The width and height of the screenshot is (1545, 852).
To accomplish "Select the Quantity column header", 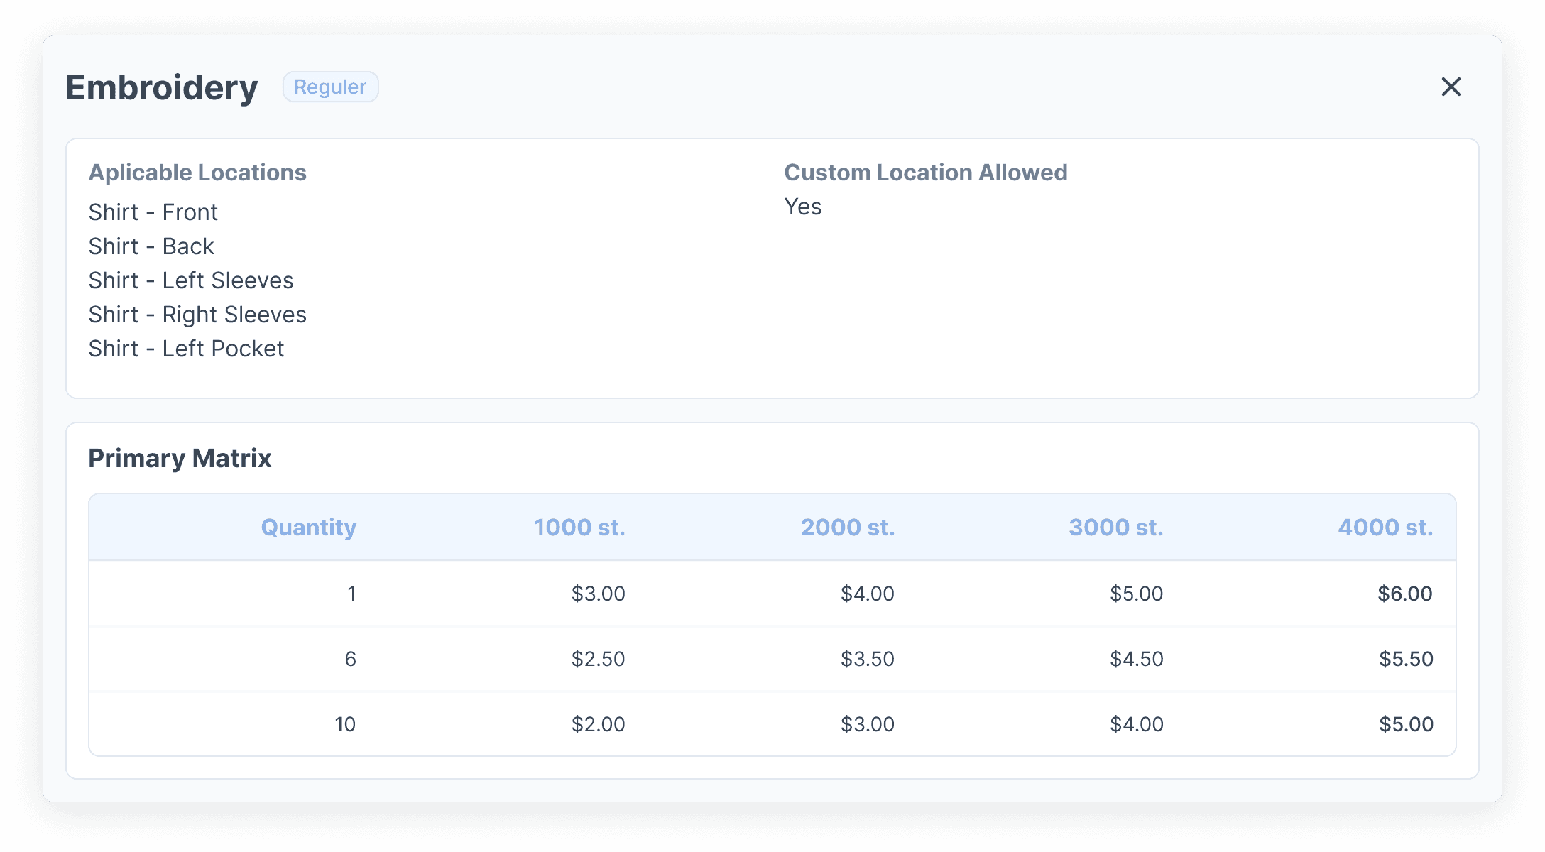I will point(308,527).
